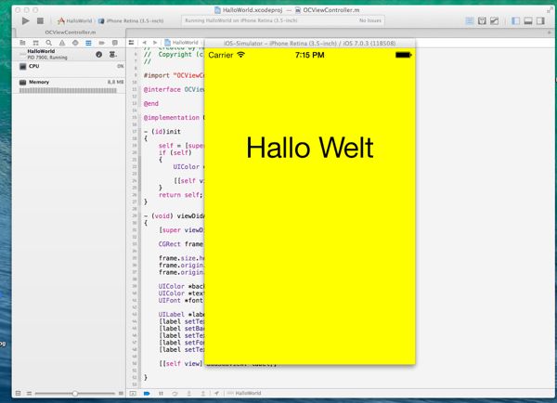Image resolution: width=557 pixels, height=403 pixels.
Task: Click the Carrier text in simulator
Action: point(221,55)
